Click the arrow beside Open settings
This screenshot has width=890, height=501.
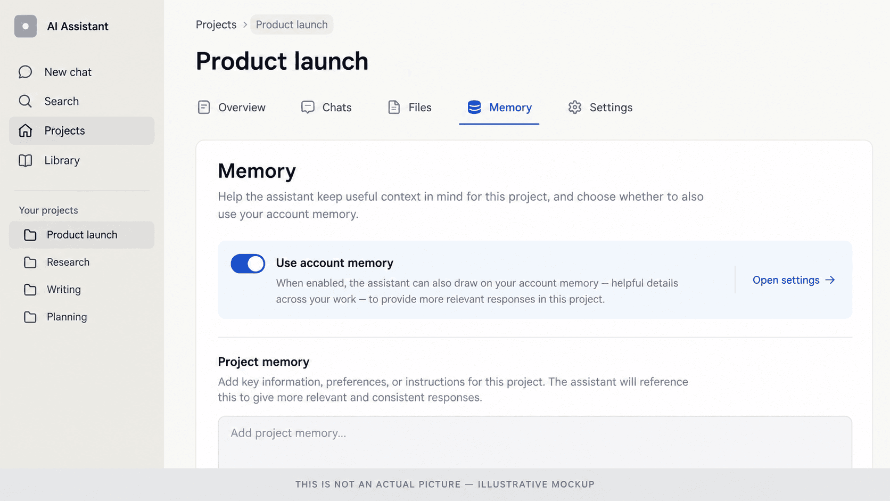(830, 280)
